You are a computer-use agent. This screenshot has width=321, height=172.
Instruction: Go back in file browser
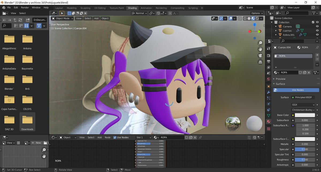point(5,20)
